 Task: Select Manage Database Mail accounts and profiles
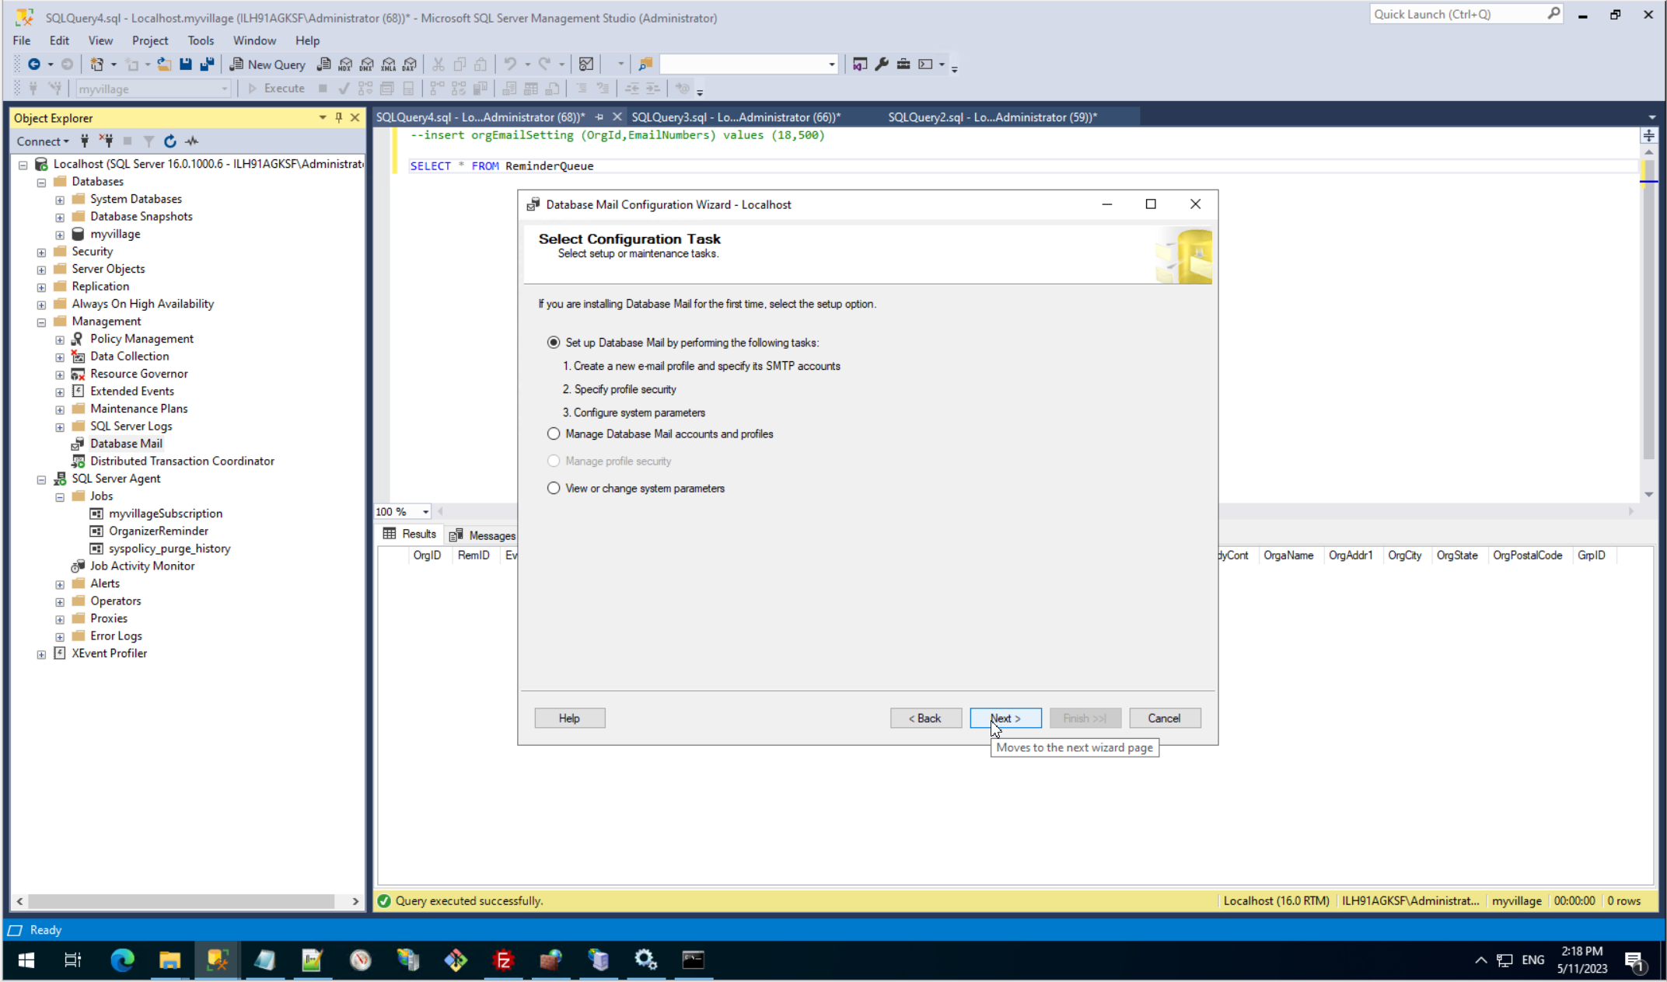coord(554,434)
